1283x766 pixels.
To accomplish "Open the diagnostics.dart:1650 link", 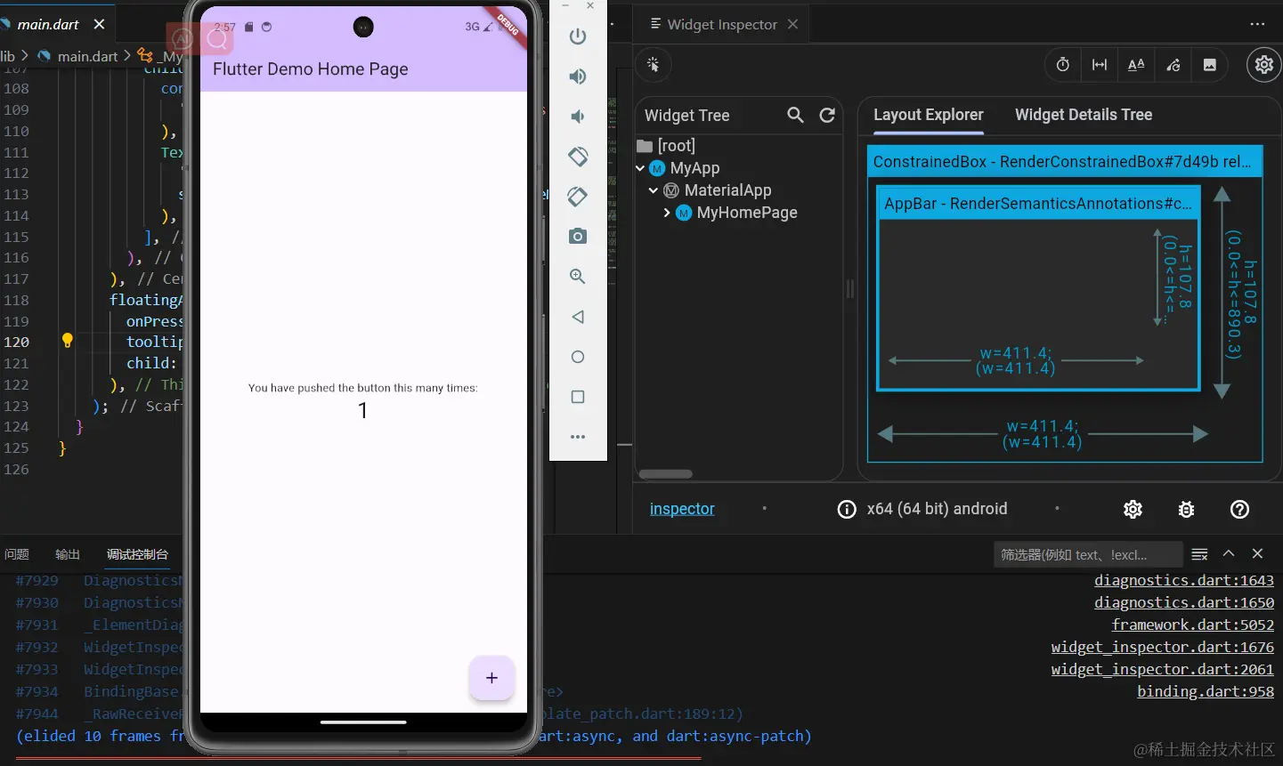I will tap(1184, 602).
